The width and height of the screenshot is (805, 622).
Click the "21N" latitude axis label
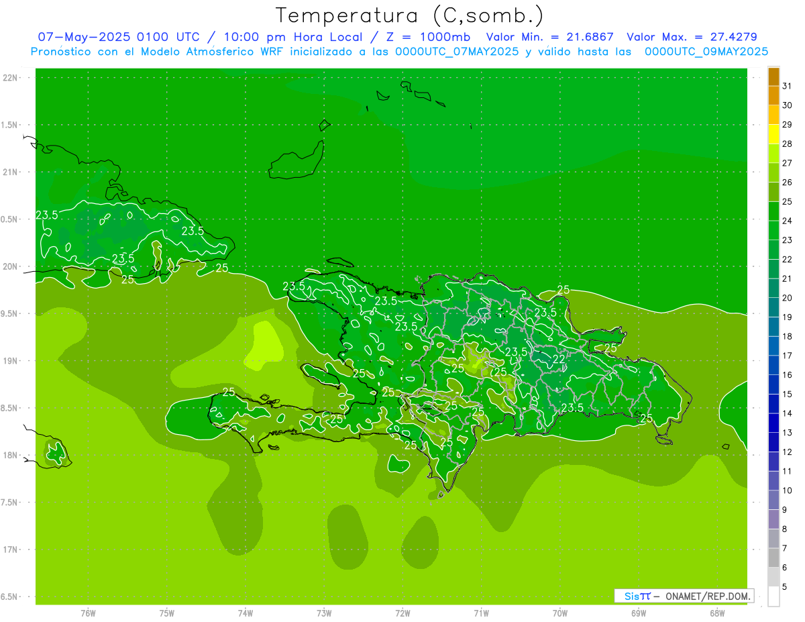[x=10, y=172]
